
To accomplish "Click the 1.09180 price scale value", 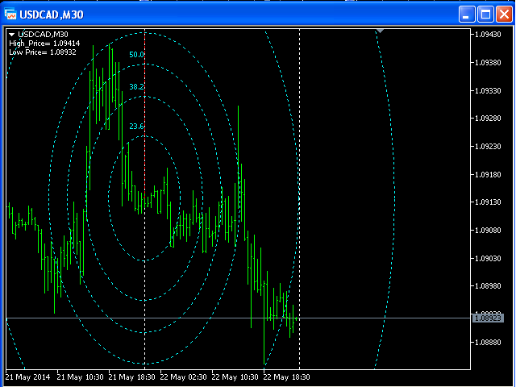I will (x=488, y=174).
